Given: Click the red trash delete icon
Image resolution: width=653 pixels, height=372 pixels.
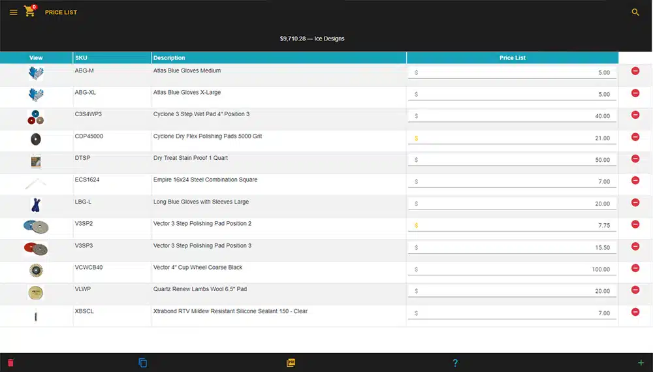Looking at the screenshot, I should click(10, 363).
